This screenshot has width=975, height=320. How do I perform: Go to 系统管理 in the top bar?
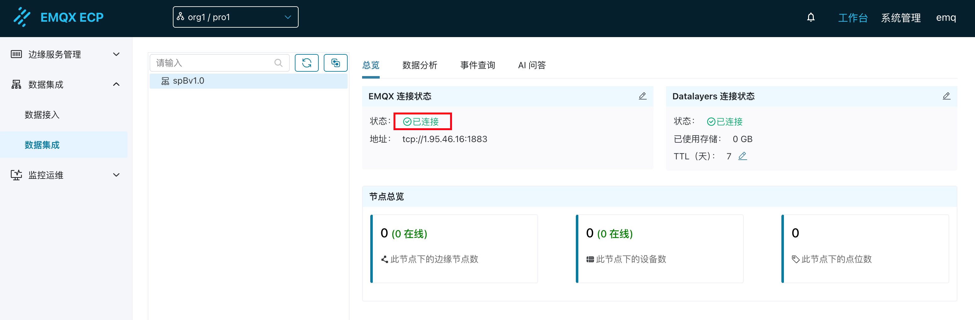901,18
